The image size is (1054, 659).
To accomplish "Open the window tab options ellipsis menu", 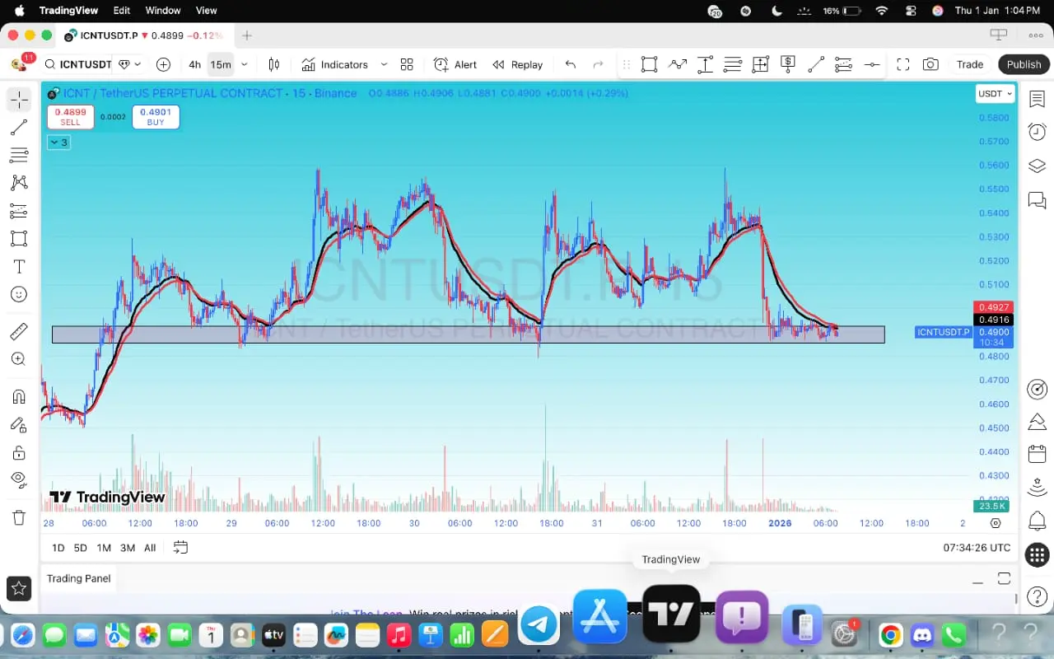I will (x=1035, y=35).
